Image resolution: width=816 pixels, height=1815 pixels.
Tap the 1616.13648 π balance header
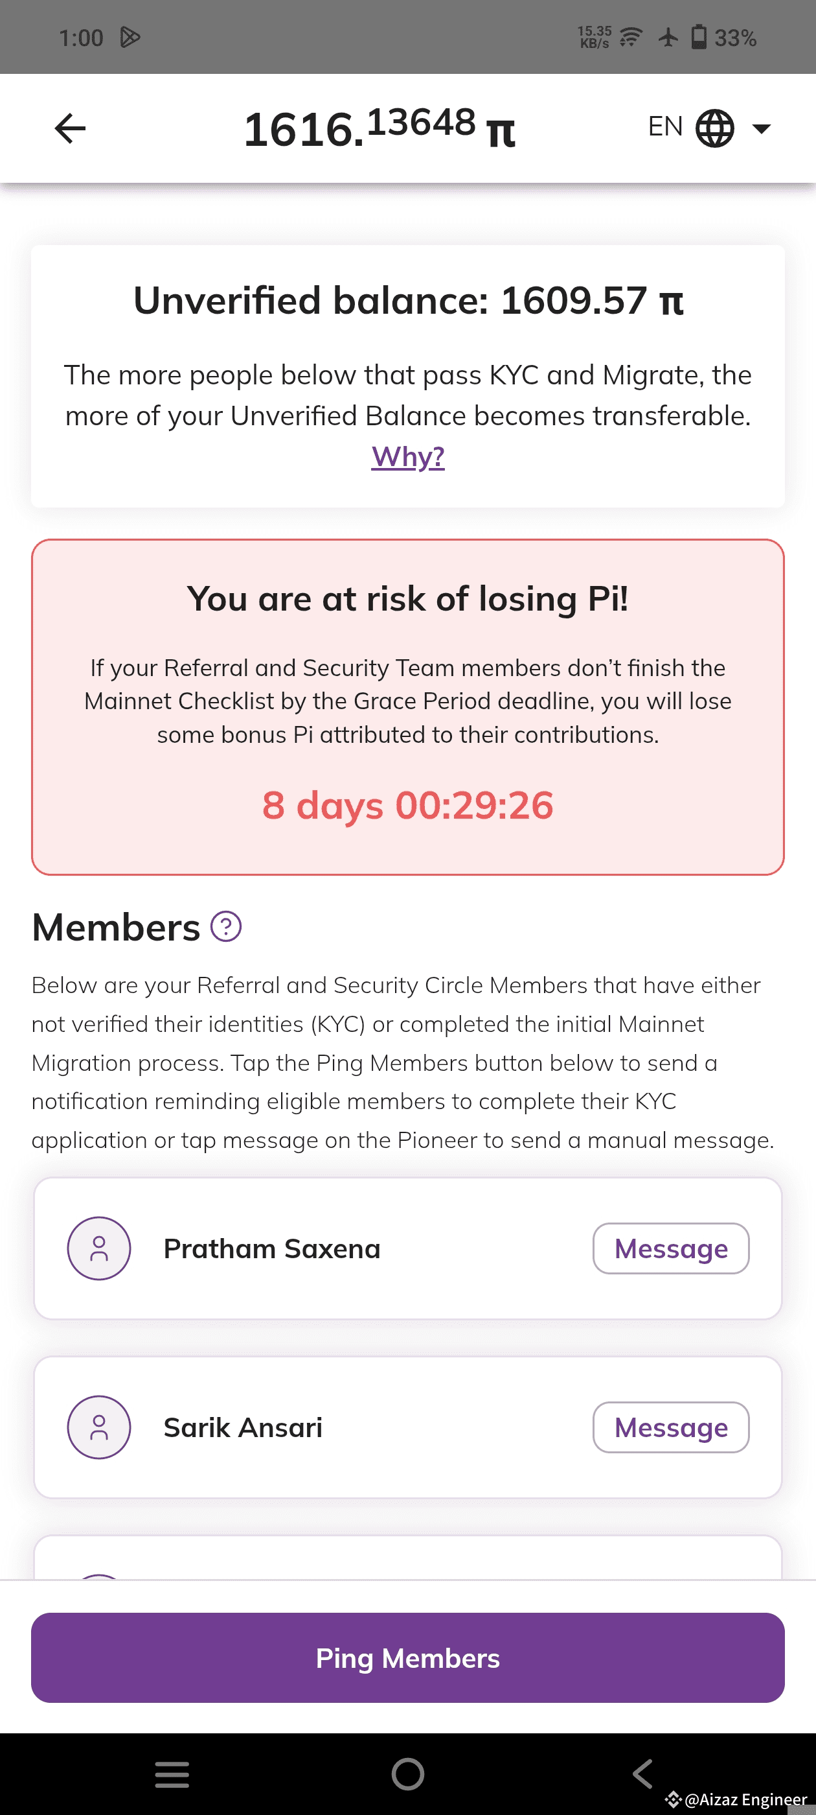pos(380,129)
